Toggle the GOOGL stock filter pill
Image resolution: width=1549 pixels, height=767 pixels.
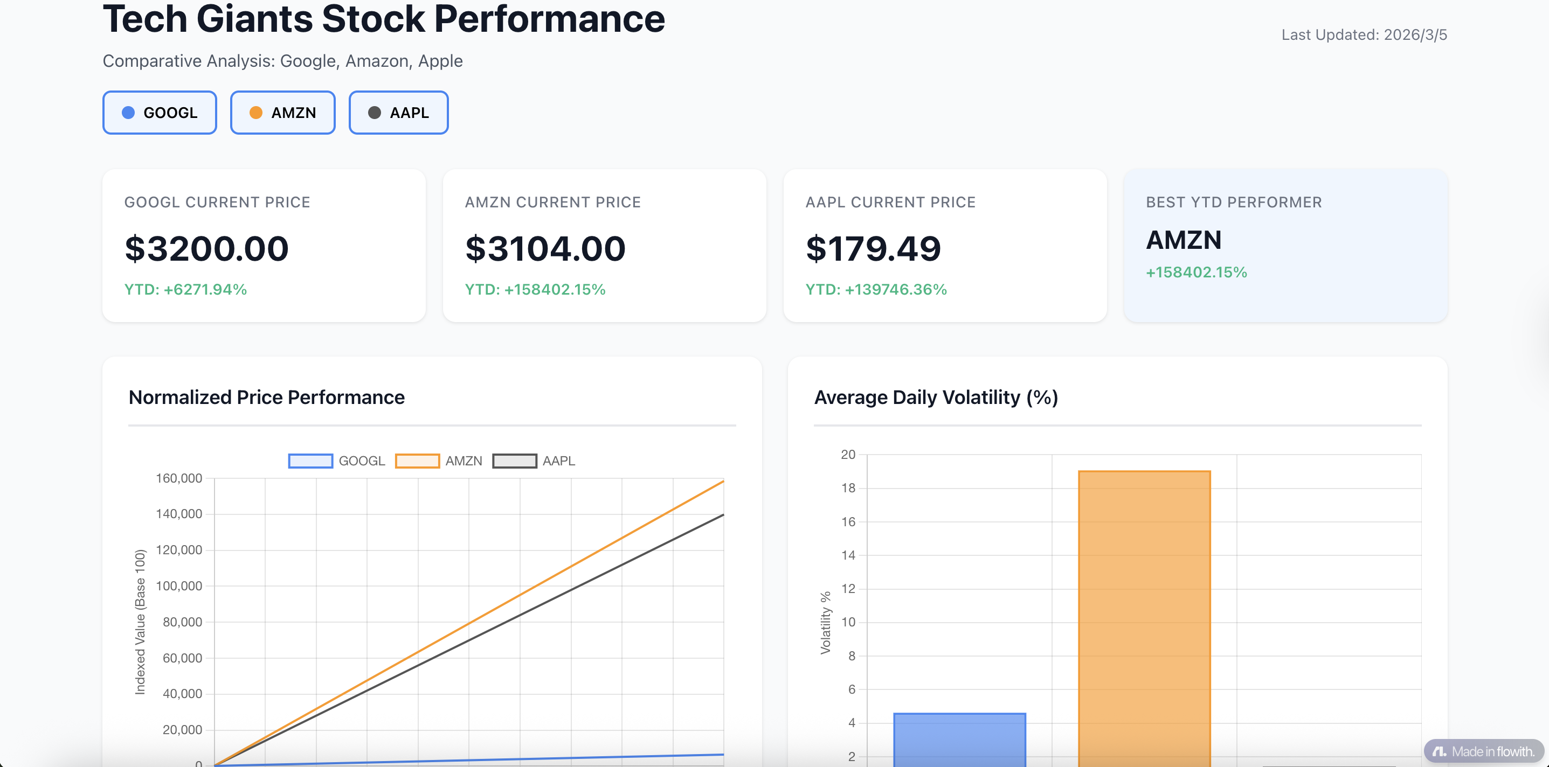click(160, 113)
